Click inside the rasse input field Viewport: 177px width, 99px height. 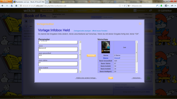58,49
